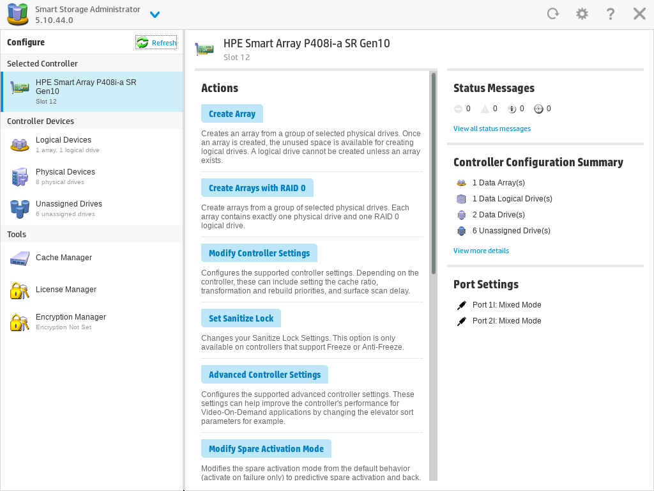Select the HPE Smart Array P408i-a controller
This screenshot has height=491, width=654.
(86, 90)
